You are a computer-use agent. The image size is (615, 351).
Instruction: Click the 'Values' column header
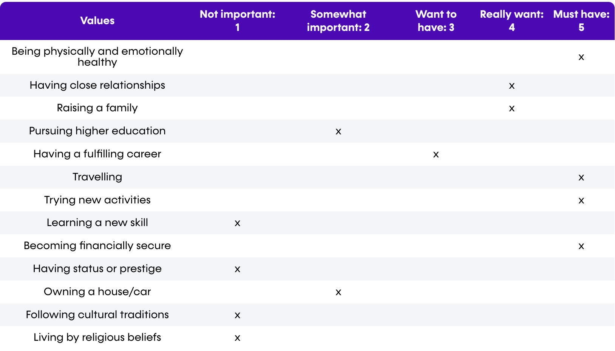coord(97,21)
